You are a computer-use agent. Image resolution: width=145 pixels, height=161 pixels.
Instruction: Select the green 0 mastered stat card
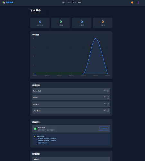click(61, 23)
